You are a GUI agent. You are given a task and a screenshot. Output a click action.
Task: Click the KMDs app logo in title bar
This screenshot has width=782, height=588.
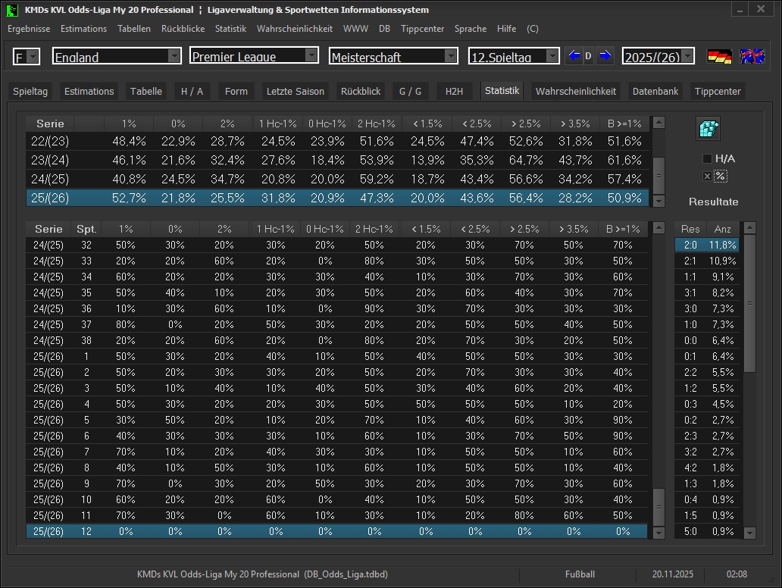tap(12, 10)
